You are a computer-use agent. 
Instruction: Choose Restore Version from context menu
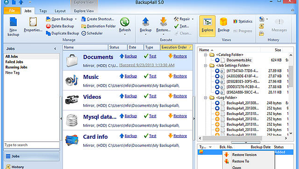244,155
